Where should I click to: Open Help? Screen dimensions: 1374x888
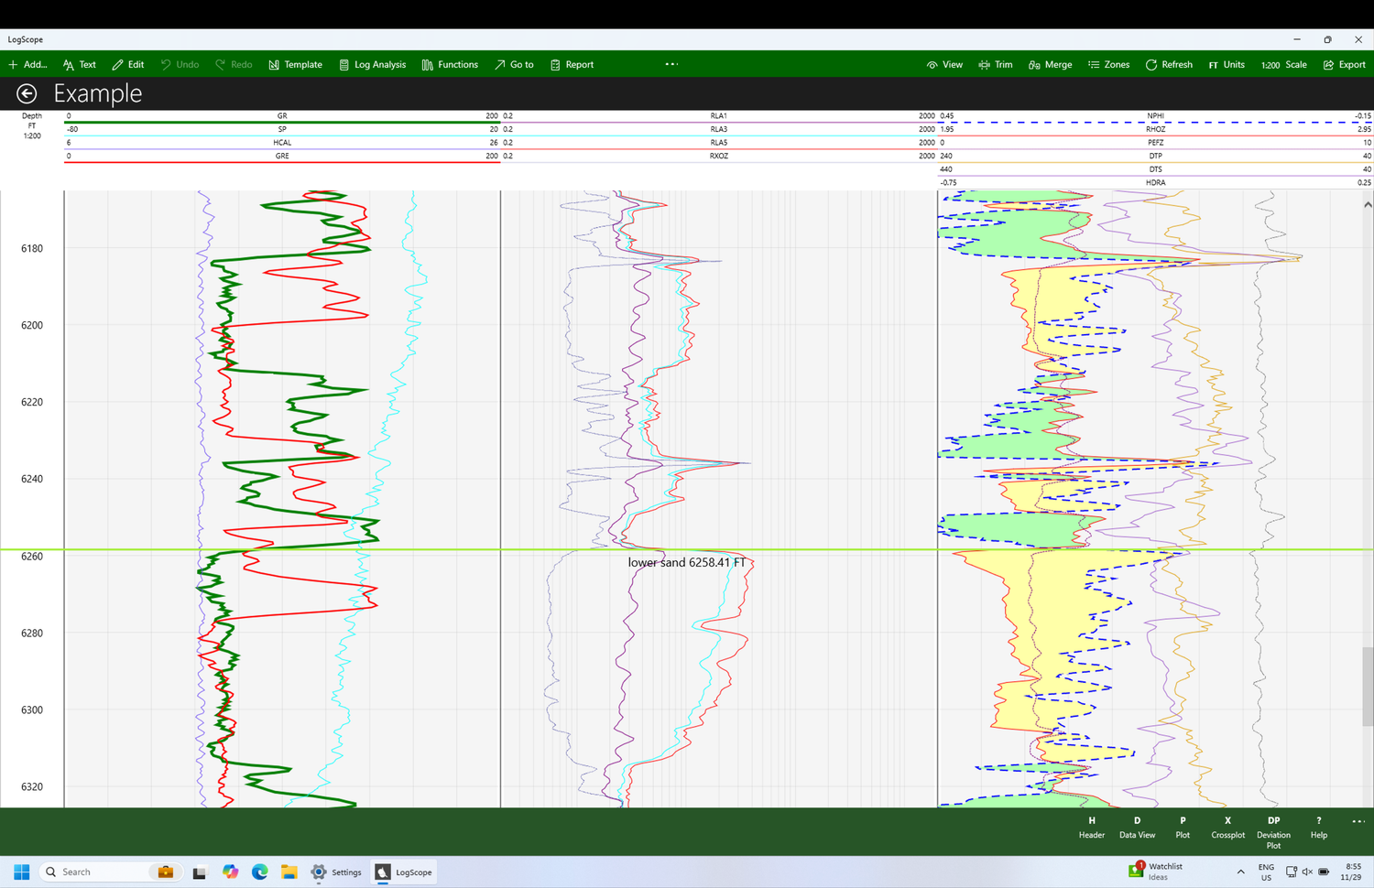point(1318,828)
